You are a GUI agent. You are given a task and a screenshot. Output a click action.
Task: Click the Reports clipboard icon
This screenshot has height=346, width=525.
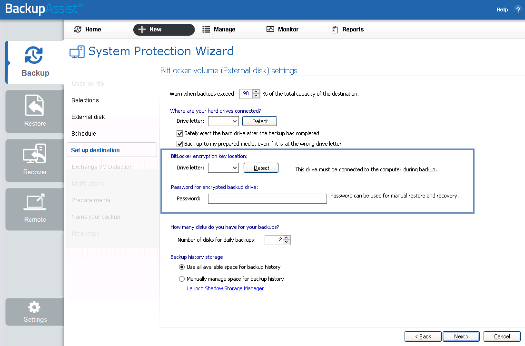pos(335,30)
